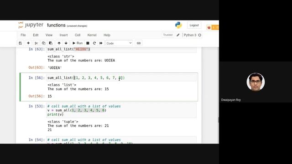The height and width of the screenshot is (164, 292).
Task: Click the output line "<class 'list'>"
Action: pos(62,85)
